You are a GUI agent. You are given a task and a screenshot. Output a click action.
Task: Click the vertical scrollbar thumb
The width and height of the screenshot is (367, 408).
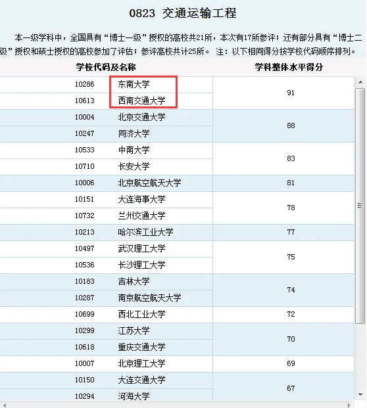360,206
